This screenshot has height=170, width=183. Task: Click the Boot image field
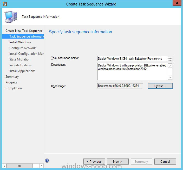120,86
